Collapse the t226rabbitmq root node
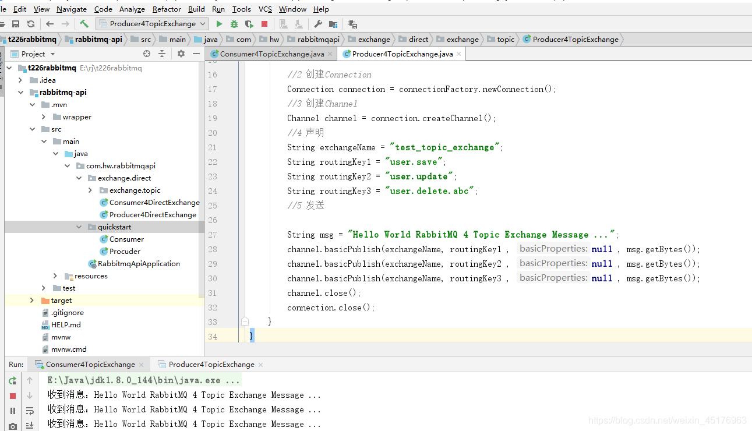Viewport: 752px width, 431px height. click(9, 68)
